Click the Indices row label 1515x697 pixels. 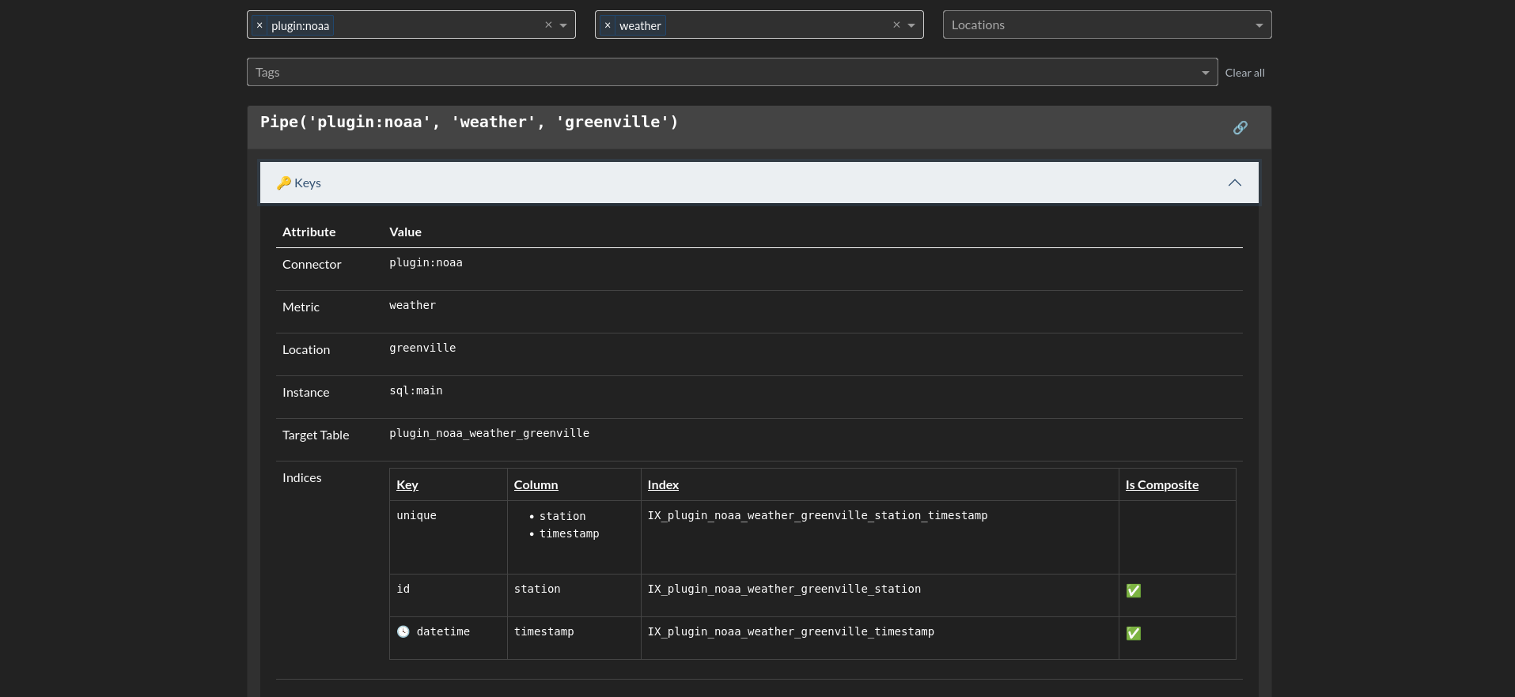pyautogui.click(x=302, y=477)
